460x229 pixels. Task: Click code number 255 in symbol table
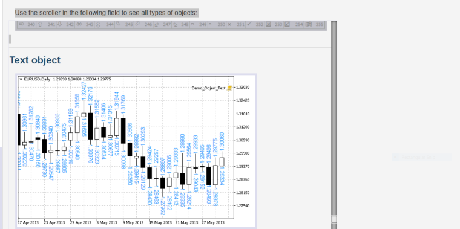tap(320, 25)
